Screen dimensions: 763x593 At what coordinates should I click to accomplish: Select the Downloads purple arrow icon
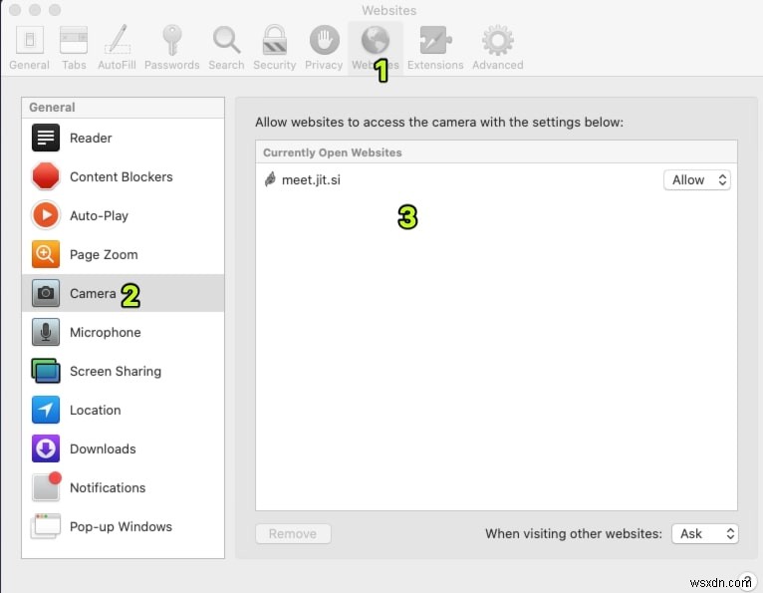(46, 448)
